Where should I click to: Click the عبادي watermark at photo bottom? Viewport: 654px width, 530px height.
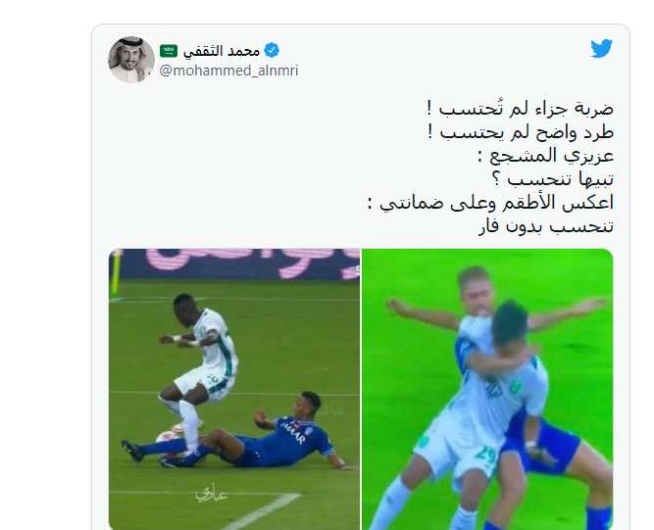tap(212, 494)
